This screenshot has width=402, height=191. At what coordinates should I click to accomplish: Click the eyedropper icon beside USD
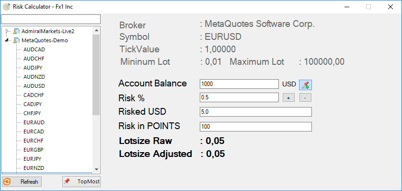[305, 85]
